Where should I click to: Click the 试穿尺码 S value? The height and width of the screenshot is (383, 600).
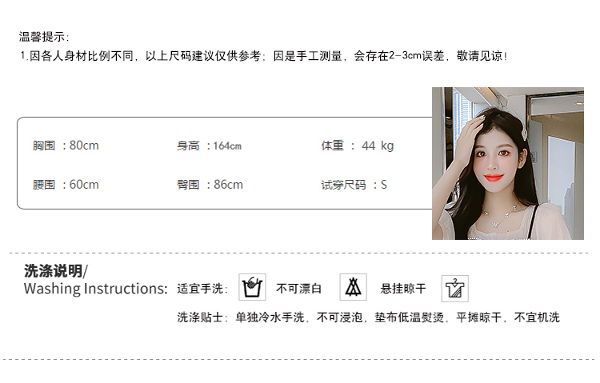point(354,185)
